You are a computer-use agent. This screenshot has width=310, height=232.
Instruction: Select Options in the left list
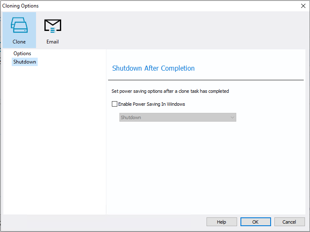point(22,54)
